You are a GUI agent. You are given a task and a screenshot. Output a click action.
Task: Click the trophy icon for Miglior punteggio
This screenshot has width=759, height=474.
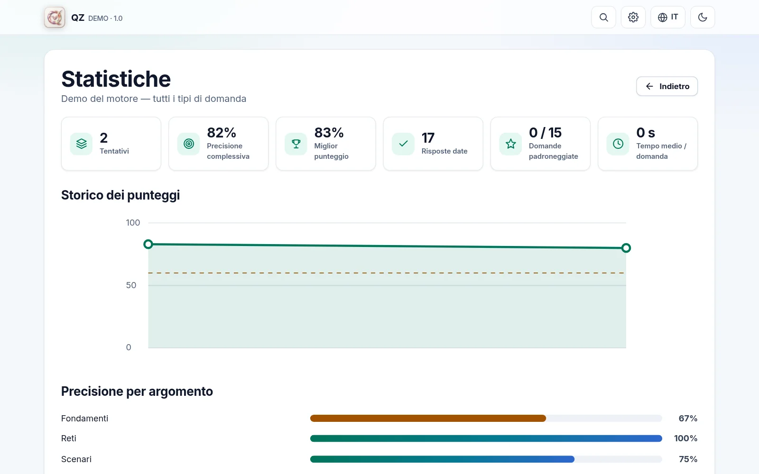click(x=296, y=144)
